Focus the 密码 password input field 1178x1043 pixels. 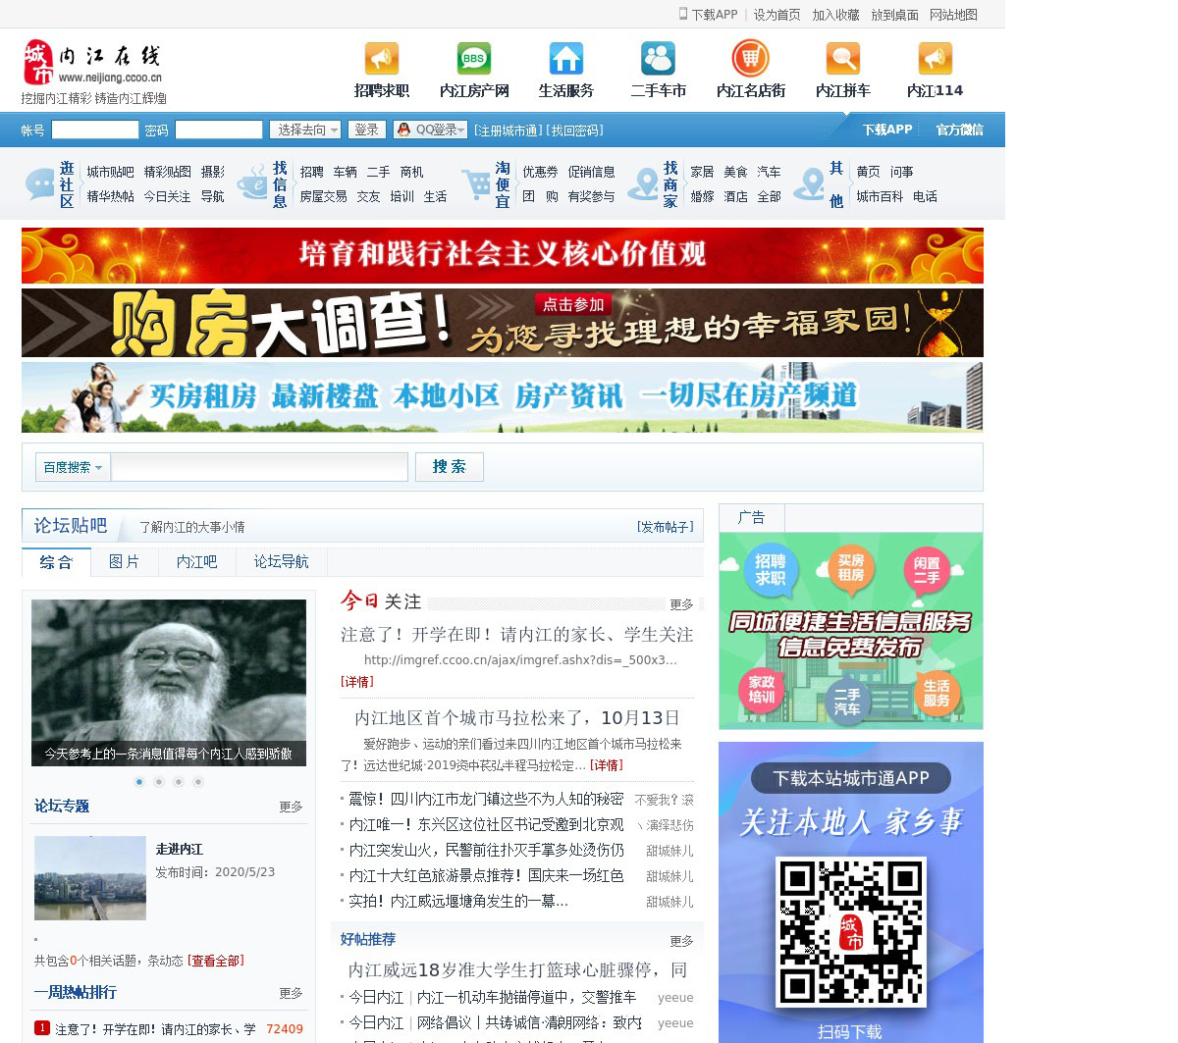(219, 130)
